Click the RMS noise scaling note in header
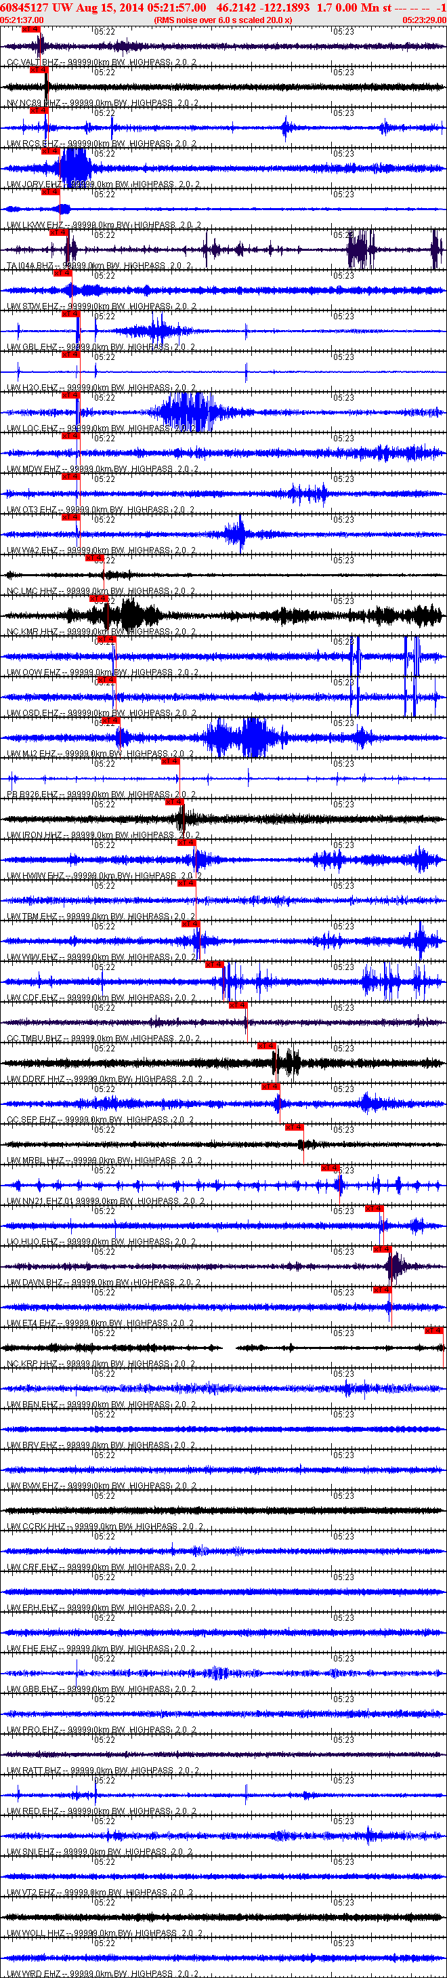The height and width of the screenshot is (1978, 447). click(222, 20)
